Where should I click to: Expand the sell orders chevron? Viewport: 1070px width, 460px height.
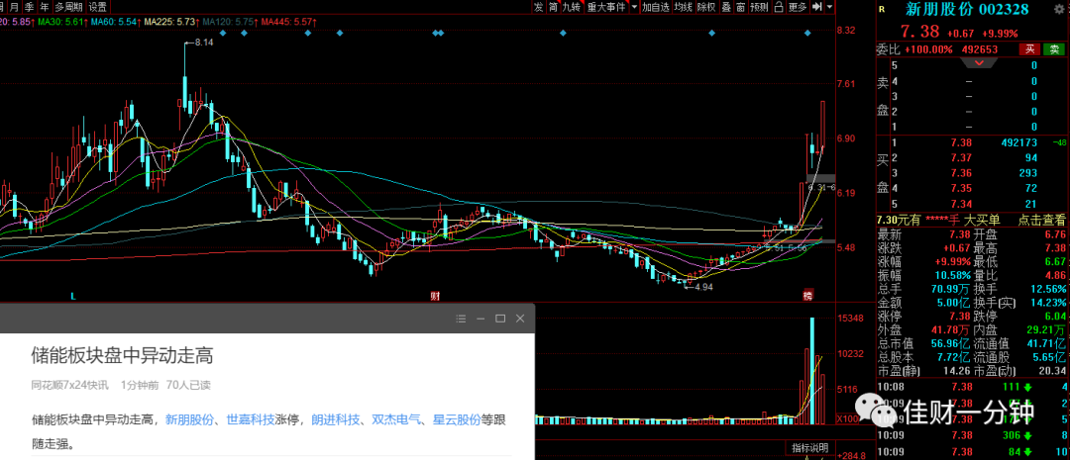coord(979,63)
